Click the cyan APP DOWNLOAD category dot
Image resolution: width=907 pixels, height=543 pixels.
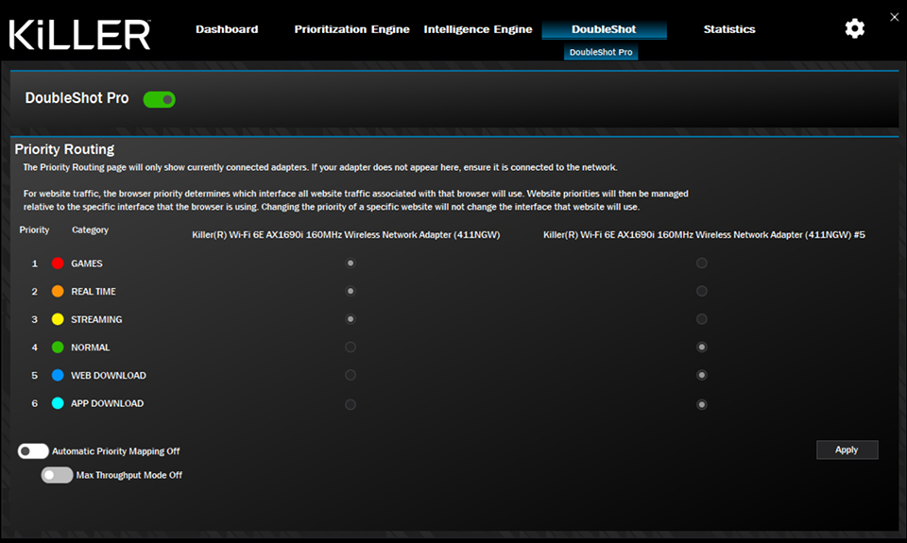pos(58,403)
